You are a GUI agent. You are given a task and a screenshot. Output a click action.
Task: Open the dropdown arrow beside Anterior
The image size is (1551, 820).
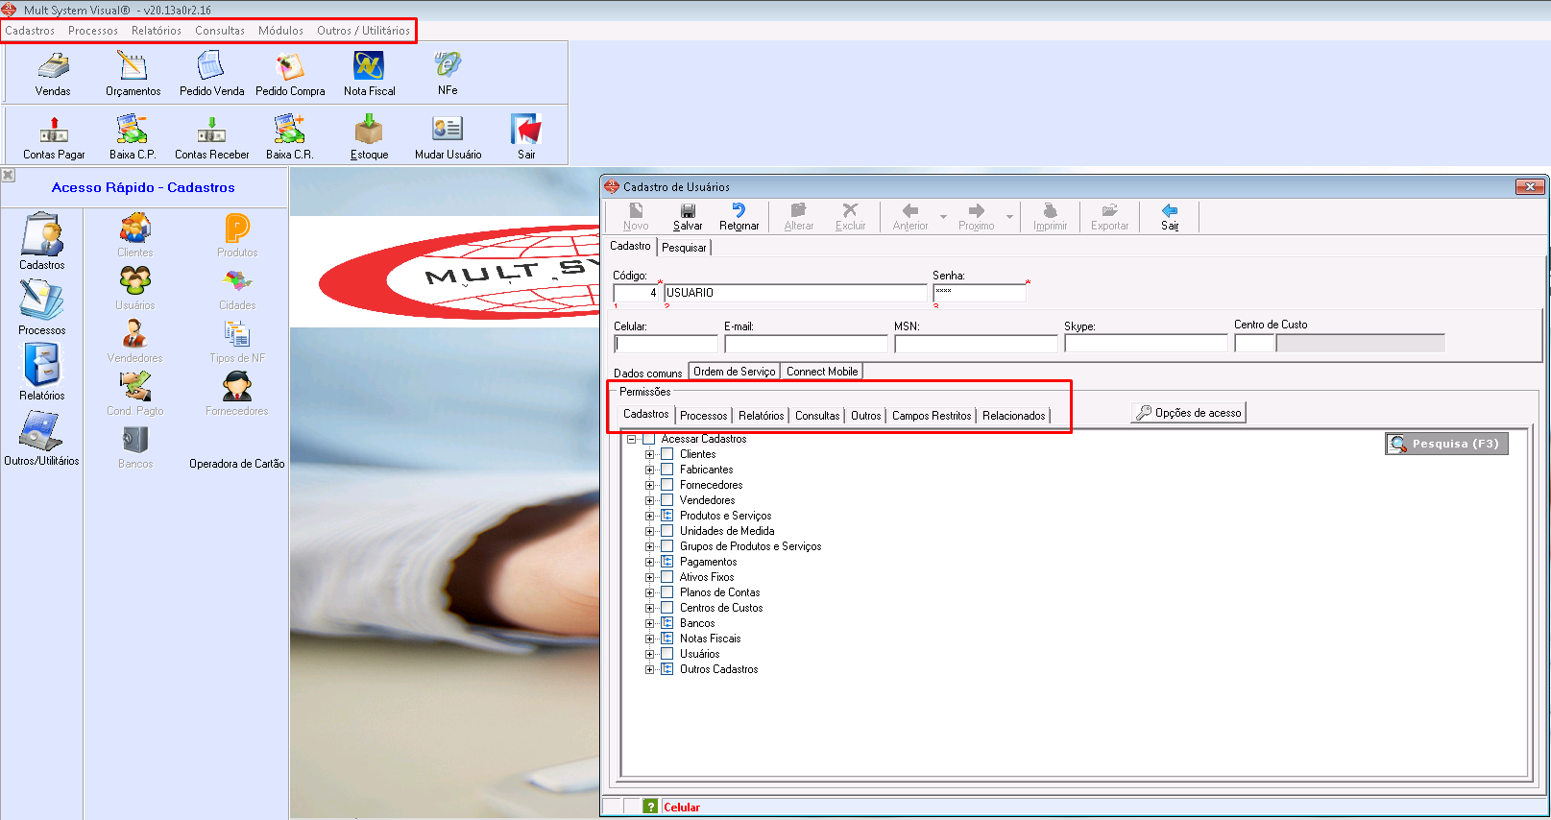[x=943, y=217]
